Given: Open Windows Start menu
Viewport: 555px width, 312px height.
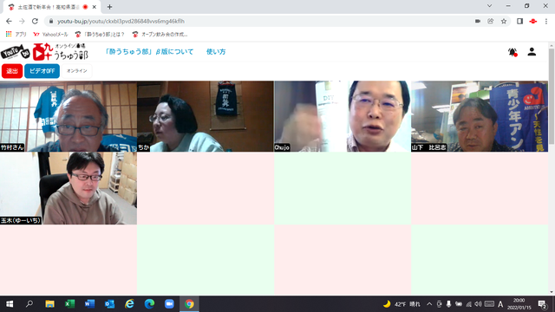Looking at the screenshot, I should click(10, 304).
